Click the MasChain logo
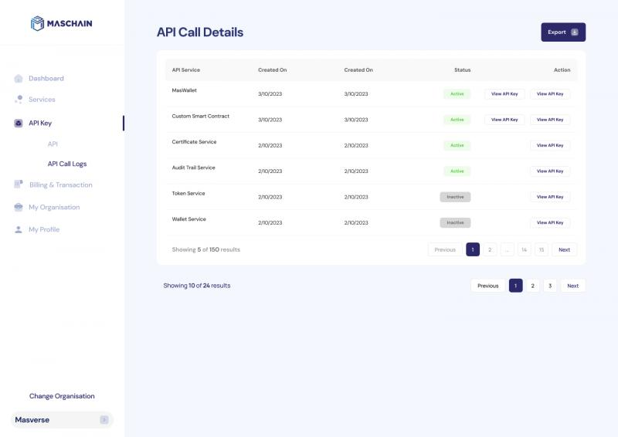 pyautogui.click(x=62, y=24)
